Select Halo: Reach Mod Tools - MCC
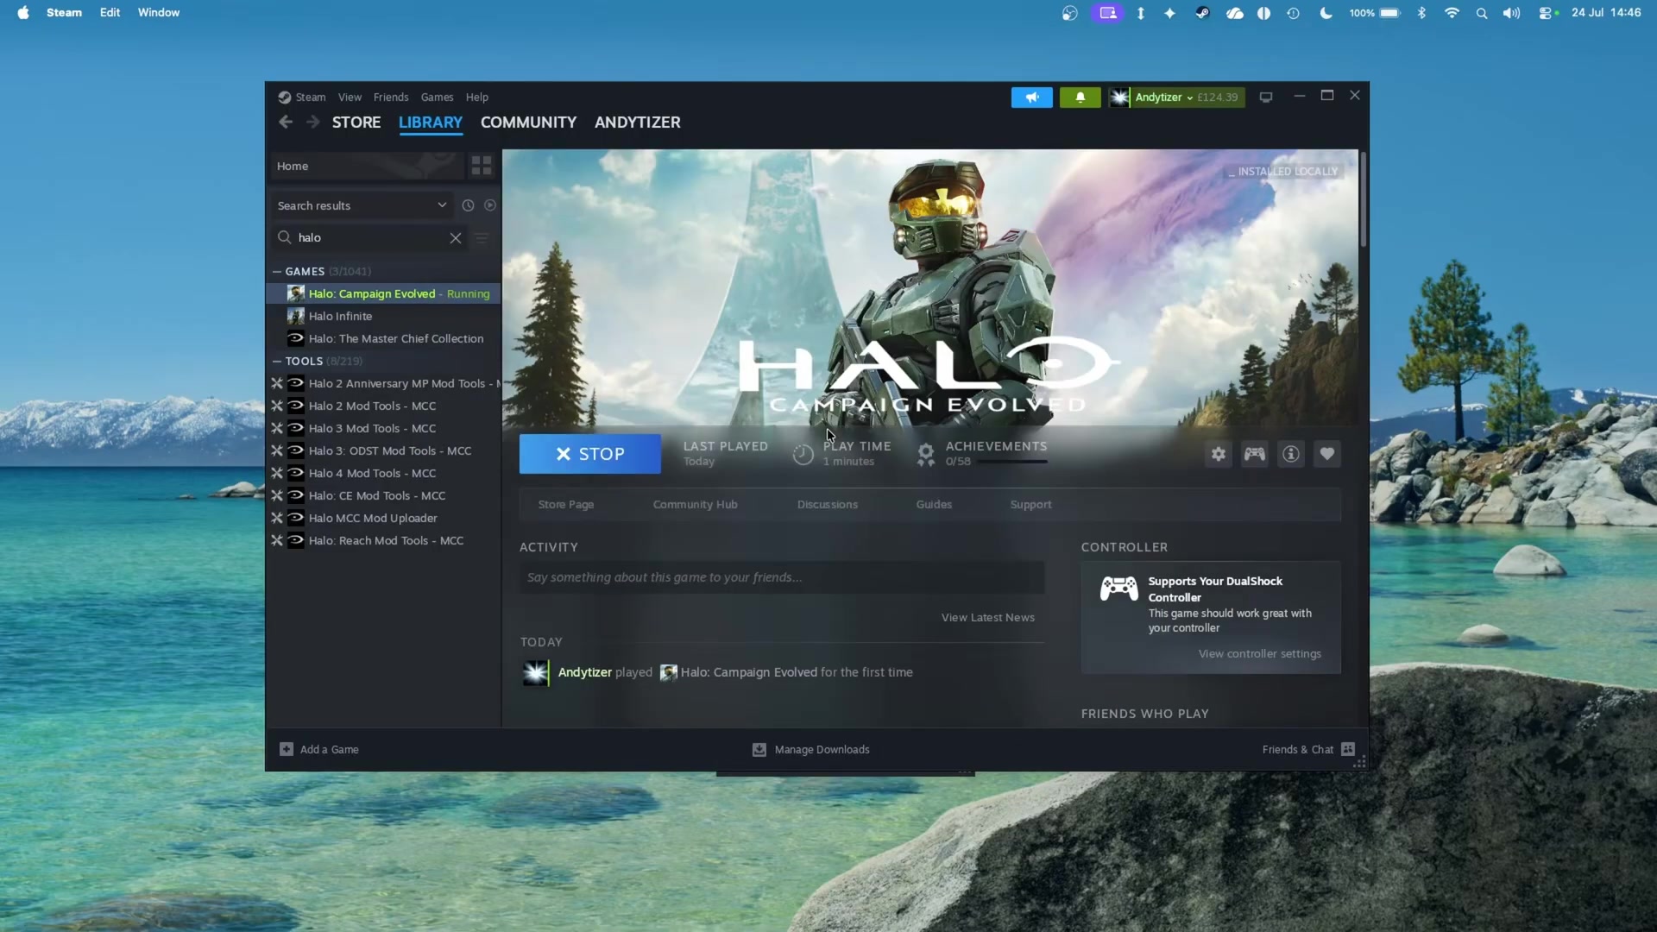This screenshot has width=1657, height=932. (x=384, y=541)
